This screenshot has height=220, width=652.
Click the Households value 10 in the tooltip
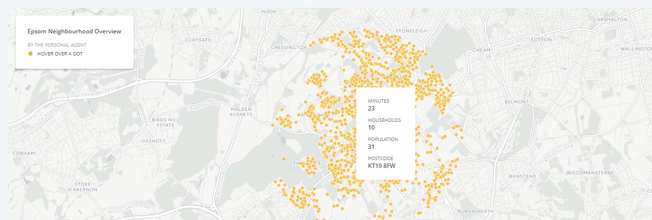tap(371, 128)
